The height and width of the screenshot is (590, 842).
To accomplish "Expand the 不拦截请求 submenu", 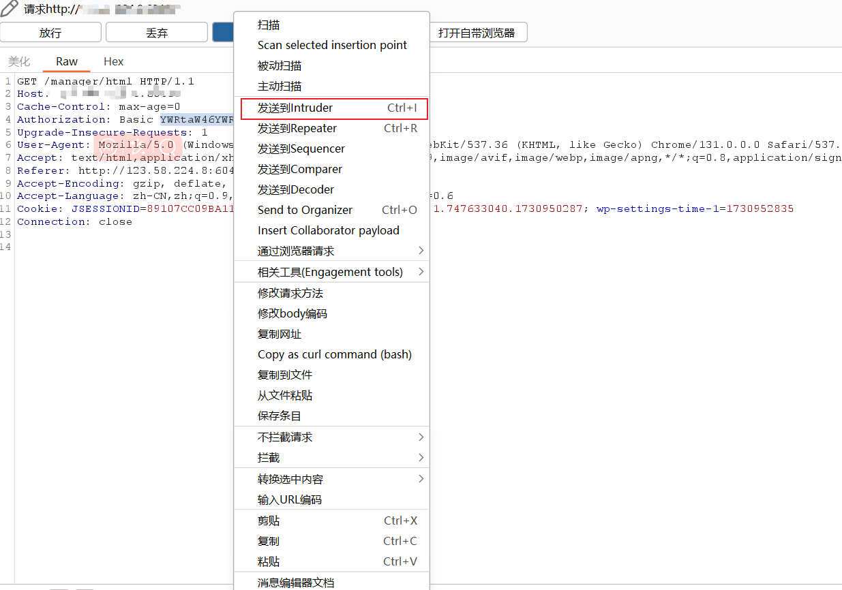I will [x=421, y=437].
